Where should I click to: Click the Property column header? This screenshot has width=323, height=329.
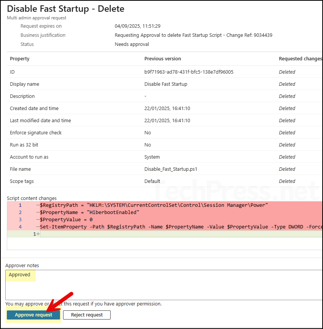pos(19,59)
